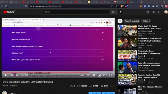
Task: Focus the YouTube search box
Action: point(76,12)
